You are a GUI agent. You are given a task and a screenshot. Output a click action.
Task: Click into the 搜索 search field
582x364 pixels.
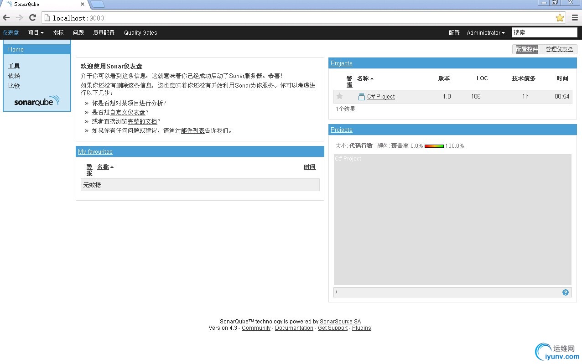coord(545,32)
